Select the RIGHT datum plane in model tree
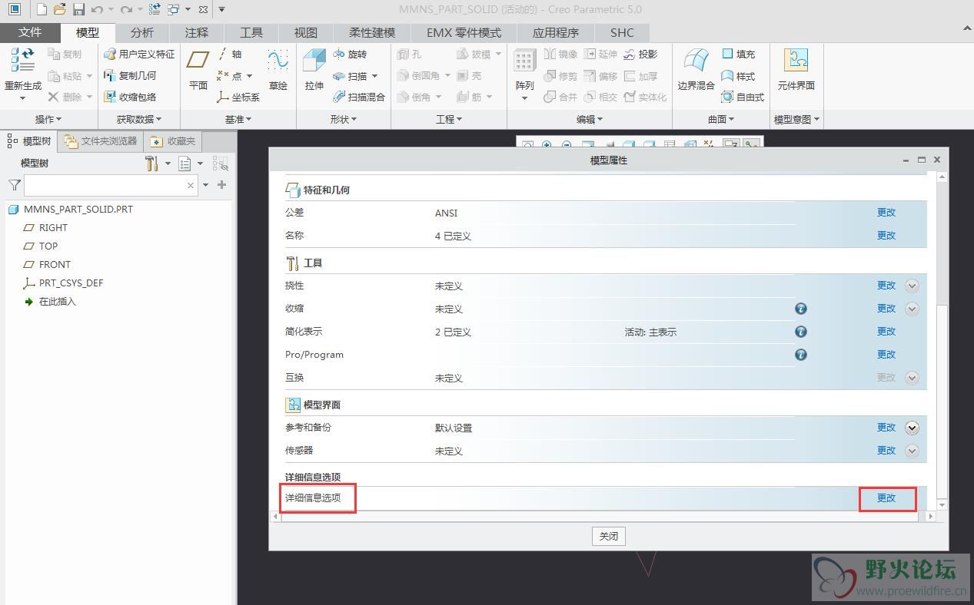974x605 pixels. (53, 227)
